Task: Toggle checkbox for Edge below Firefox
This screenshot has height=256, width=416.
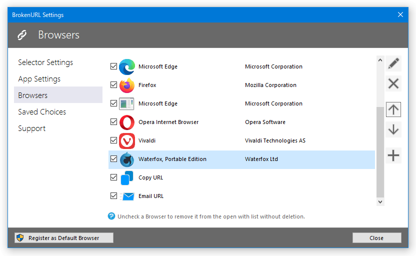Action: (113, 103)
